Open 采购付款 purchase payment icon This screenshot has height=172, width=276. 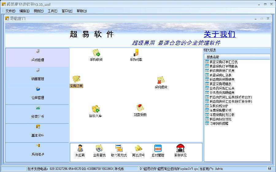136,55
